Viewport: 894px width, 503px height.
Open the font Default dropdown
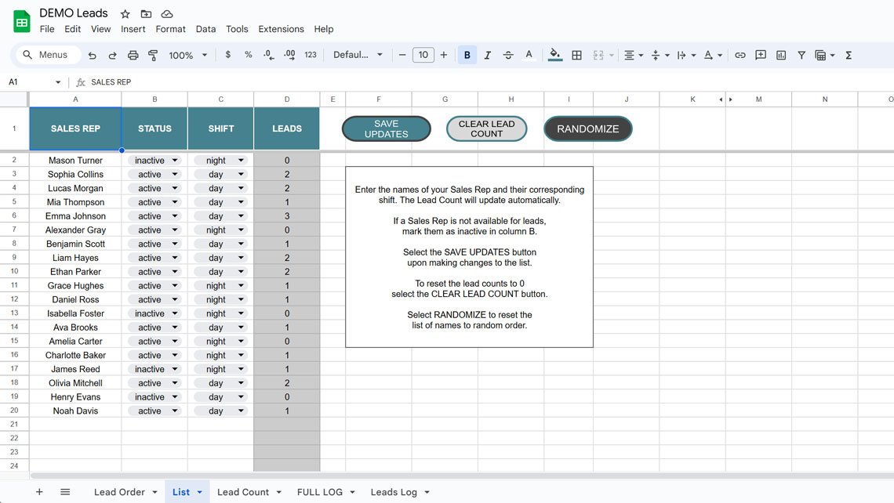click(358, 55)
